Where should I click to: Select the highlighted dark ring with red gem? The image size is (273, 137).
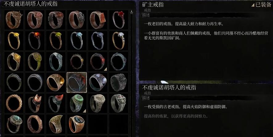[77, 82]
